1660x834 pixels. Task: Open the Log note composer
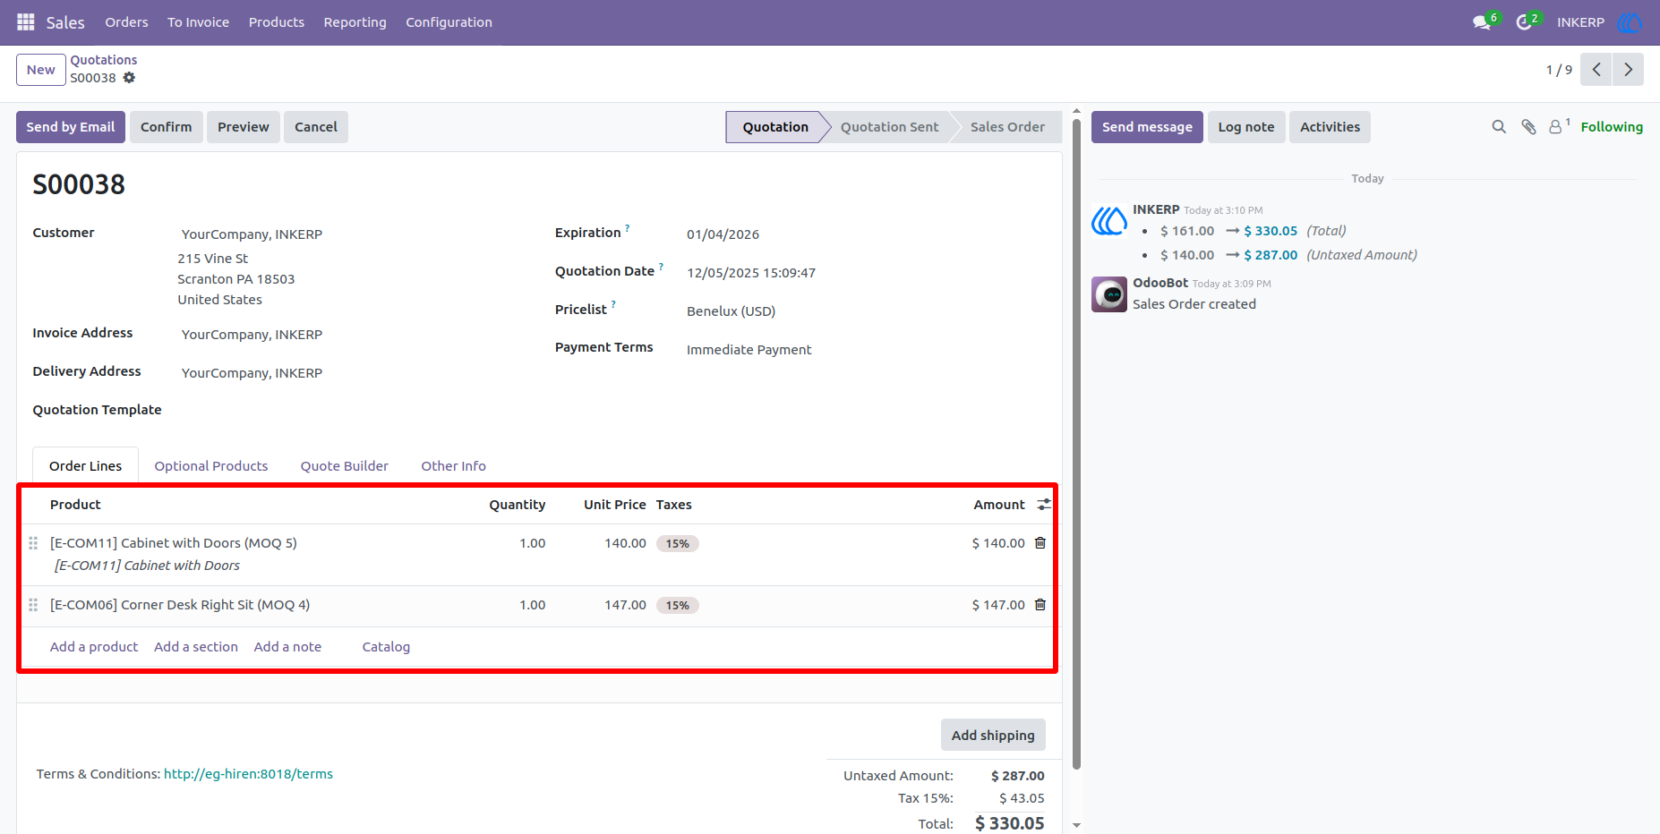1246,127
